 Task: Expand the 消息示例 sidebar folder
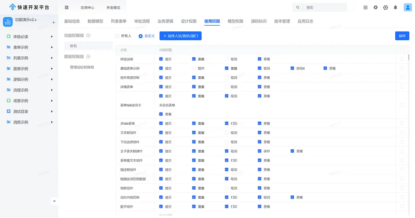[x=52, y=122]
